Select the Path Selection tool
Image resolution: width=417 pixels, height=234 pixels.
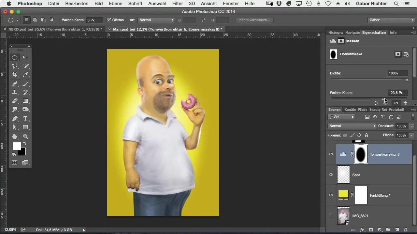[15, 127]
